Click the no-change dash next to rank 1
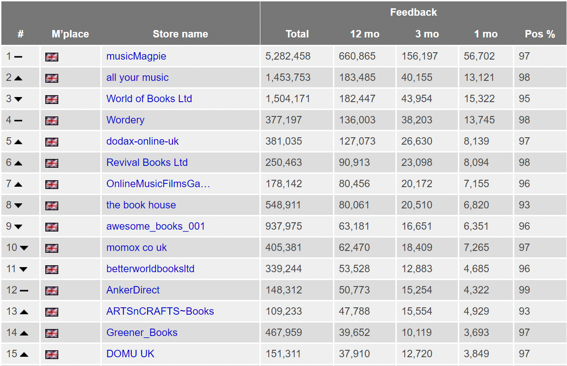 coord(18,57)
